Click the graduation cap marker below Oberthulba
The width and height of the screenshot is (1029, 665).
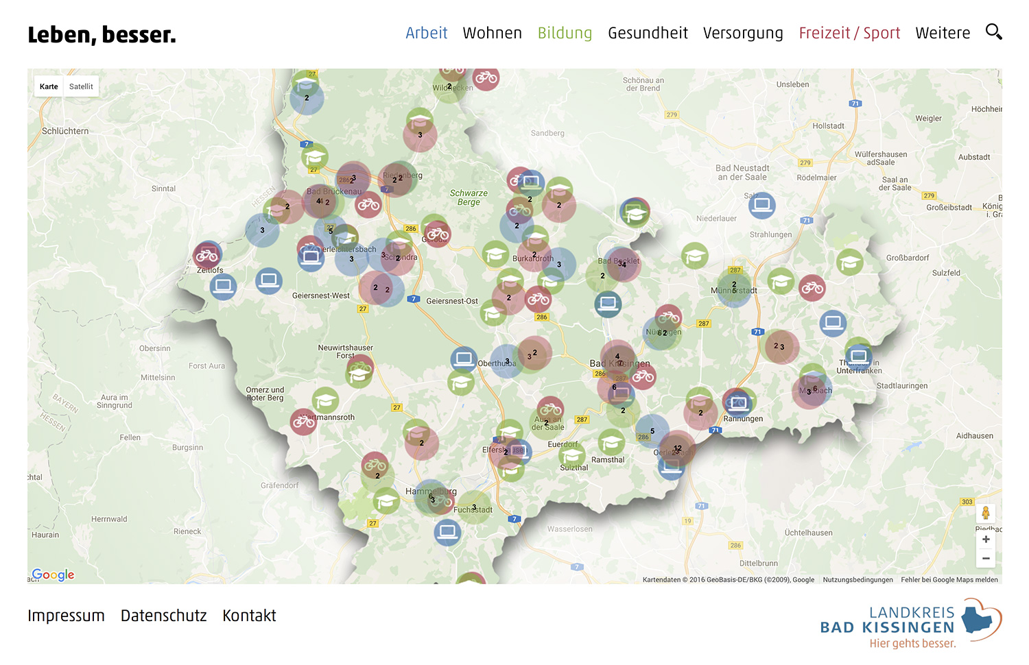[461, 382]
